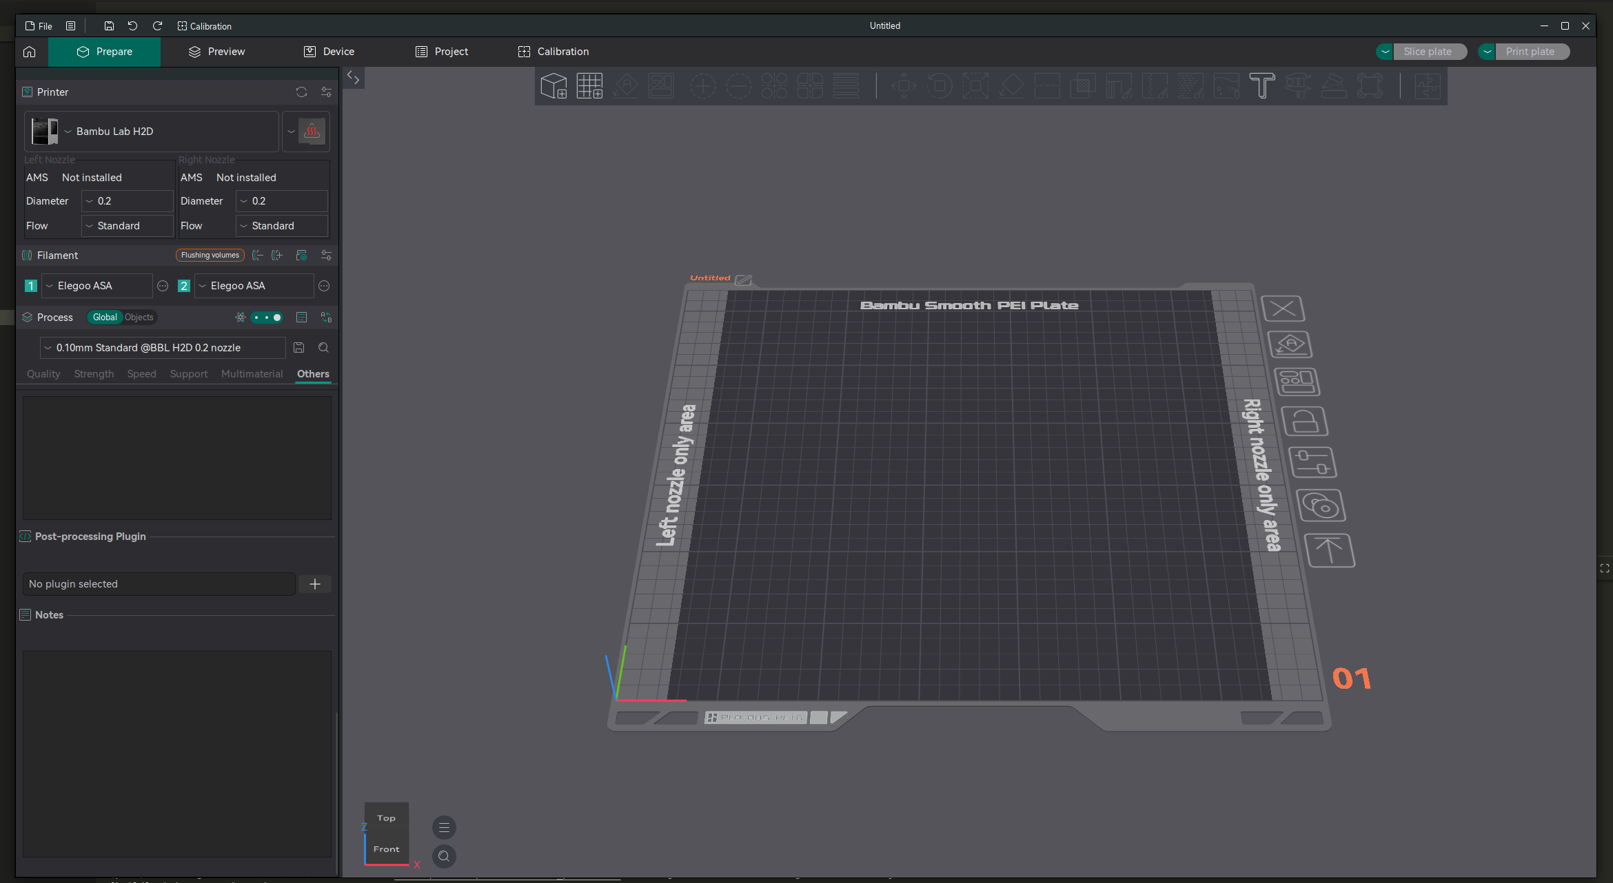
Task: Click the lock plate padlock icon
Action: (1305, 421)
